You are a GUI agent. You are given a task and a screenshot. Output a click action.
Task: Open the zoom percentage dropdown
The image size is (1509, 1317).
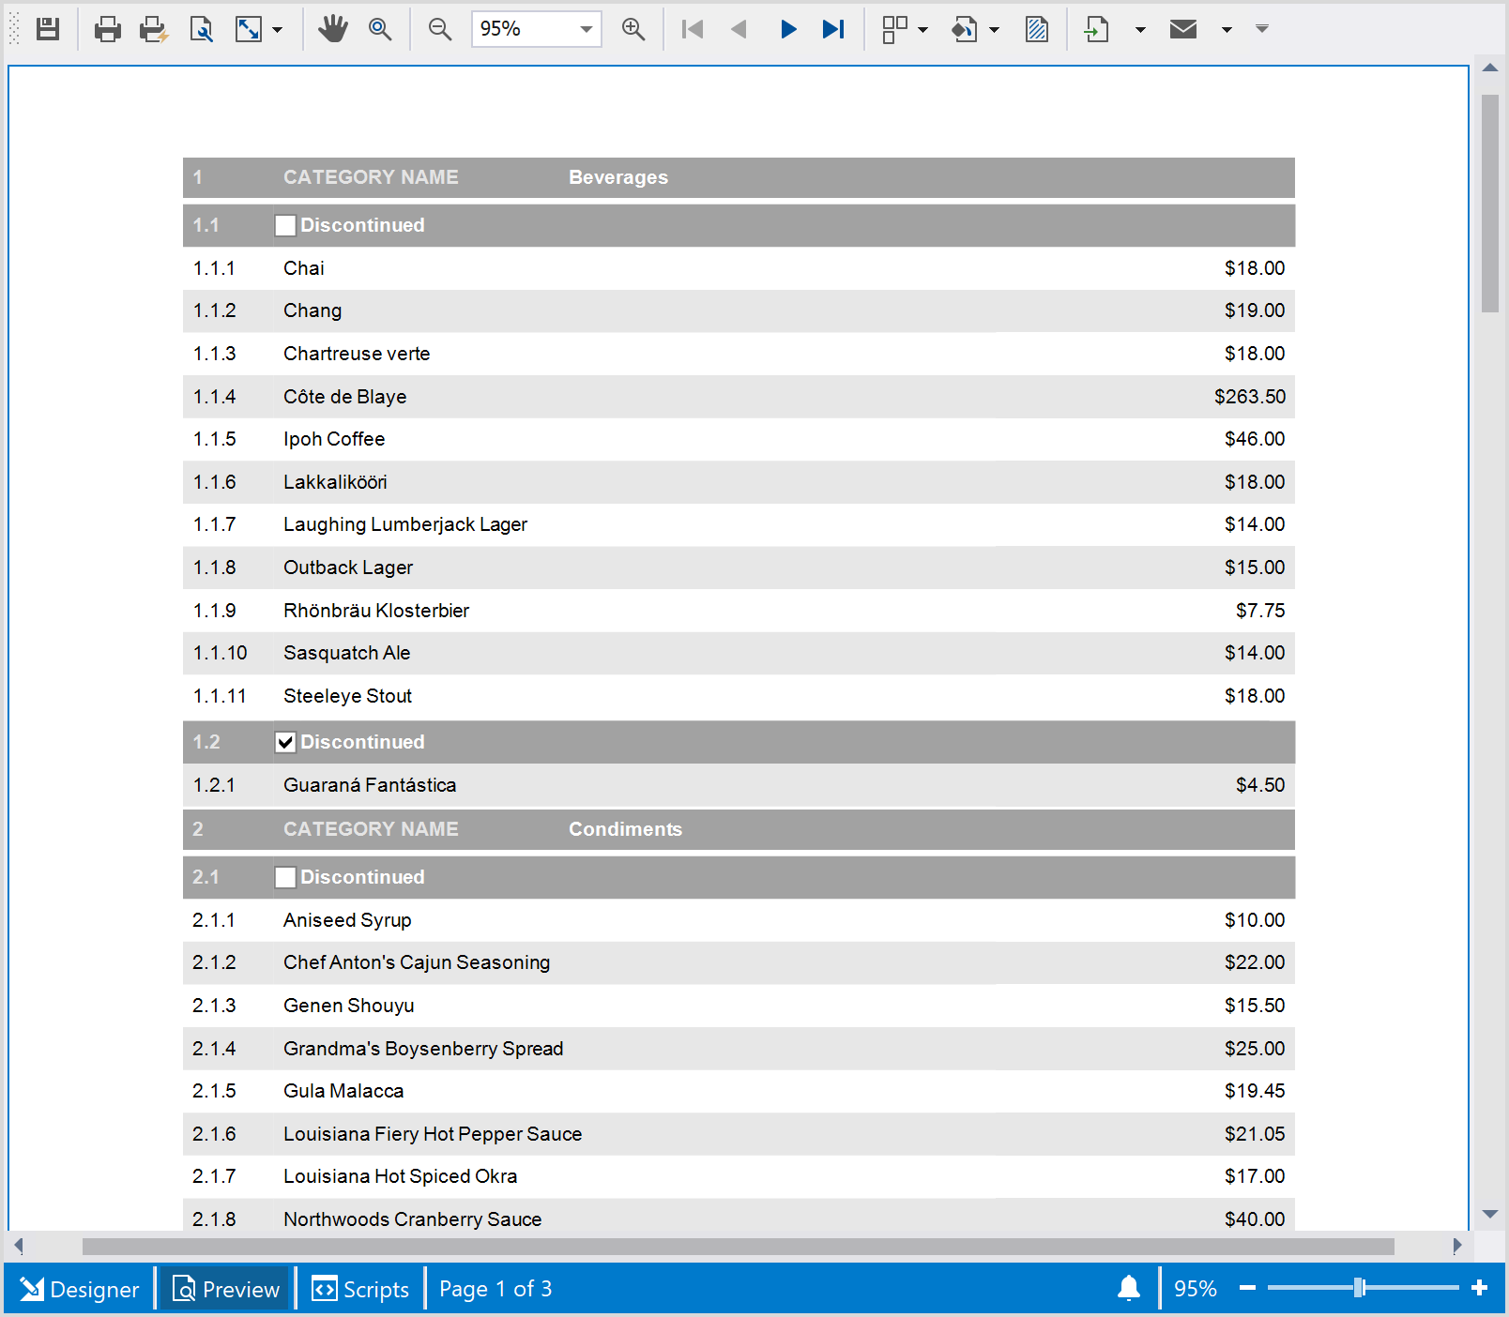586,29
